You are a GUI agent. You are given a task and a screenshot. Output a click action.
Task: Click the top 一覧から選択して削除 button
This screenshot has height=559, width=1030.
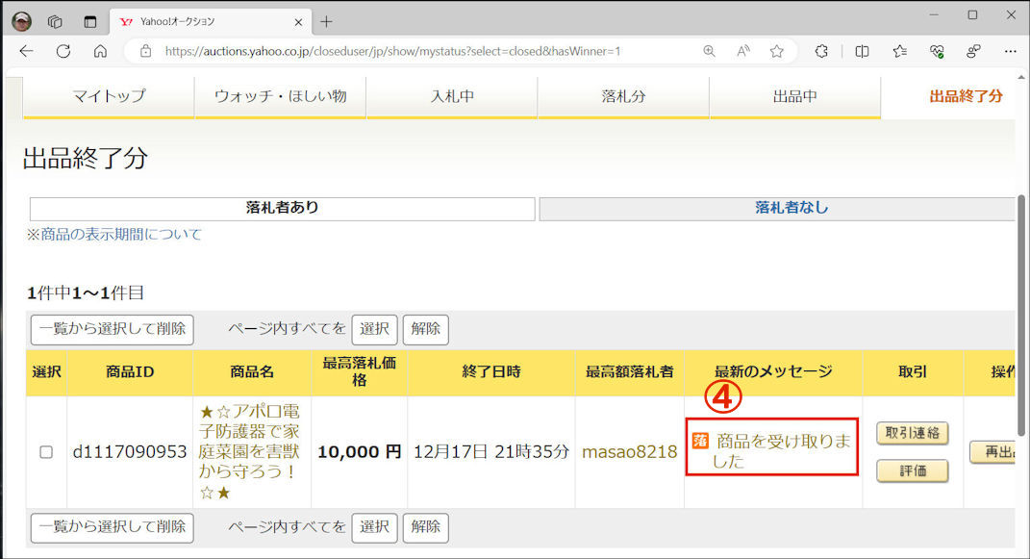pyautogui.click(x=112, y=329)
